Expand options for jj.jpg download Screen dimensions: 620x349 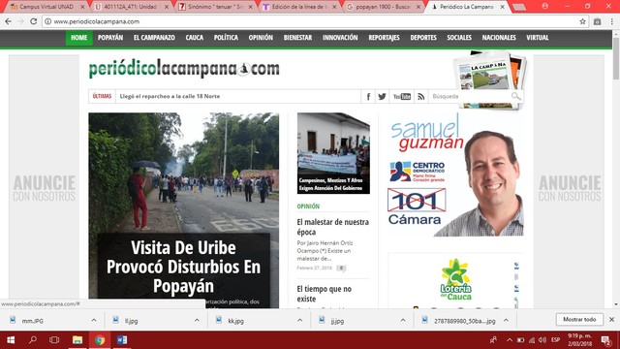point(403,320)
